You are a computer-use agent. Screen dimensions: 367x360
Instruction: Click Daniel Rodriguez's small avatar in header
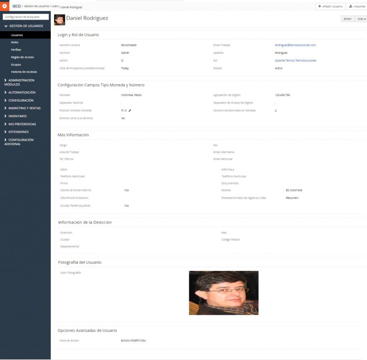tap(59, 20)
